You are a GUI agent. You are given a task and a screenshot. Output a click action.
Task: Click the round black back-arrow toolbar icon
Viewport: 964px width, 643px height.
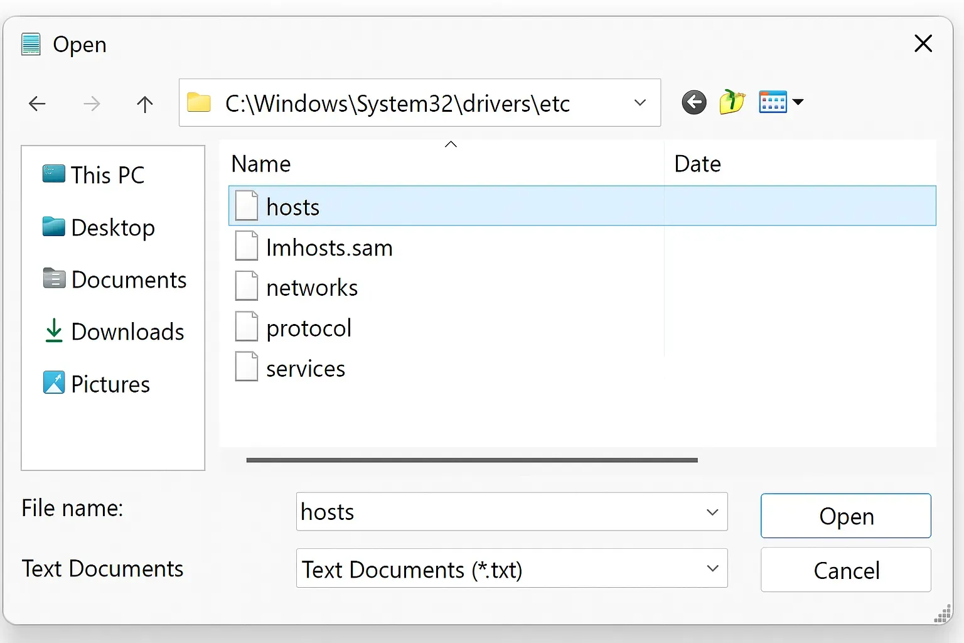(x=694, y=102)
